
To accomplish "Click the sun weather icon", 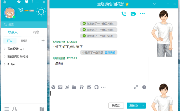I will [41, 12].
